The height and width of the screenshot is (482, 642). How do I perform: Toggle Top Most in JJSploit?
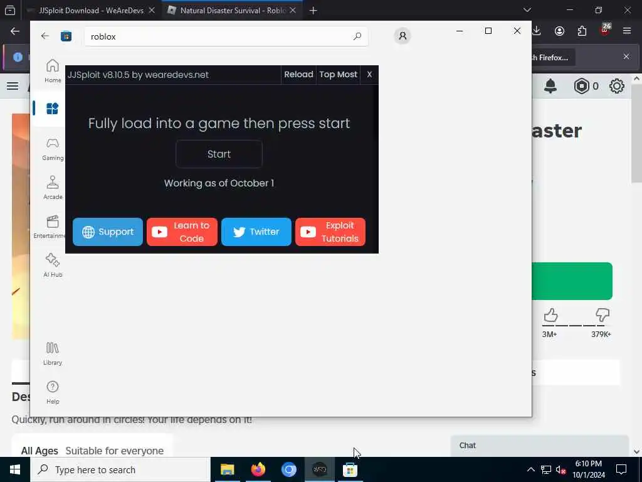(x=338, y=75)
